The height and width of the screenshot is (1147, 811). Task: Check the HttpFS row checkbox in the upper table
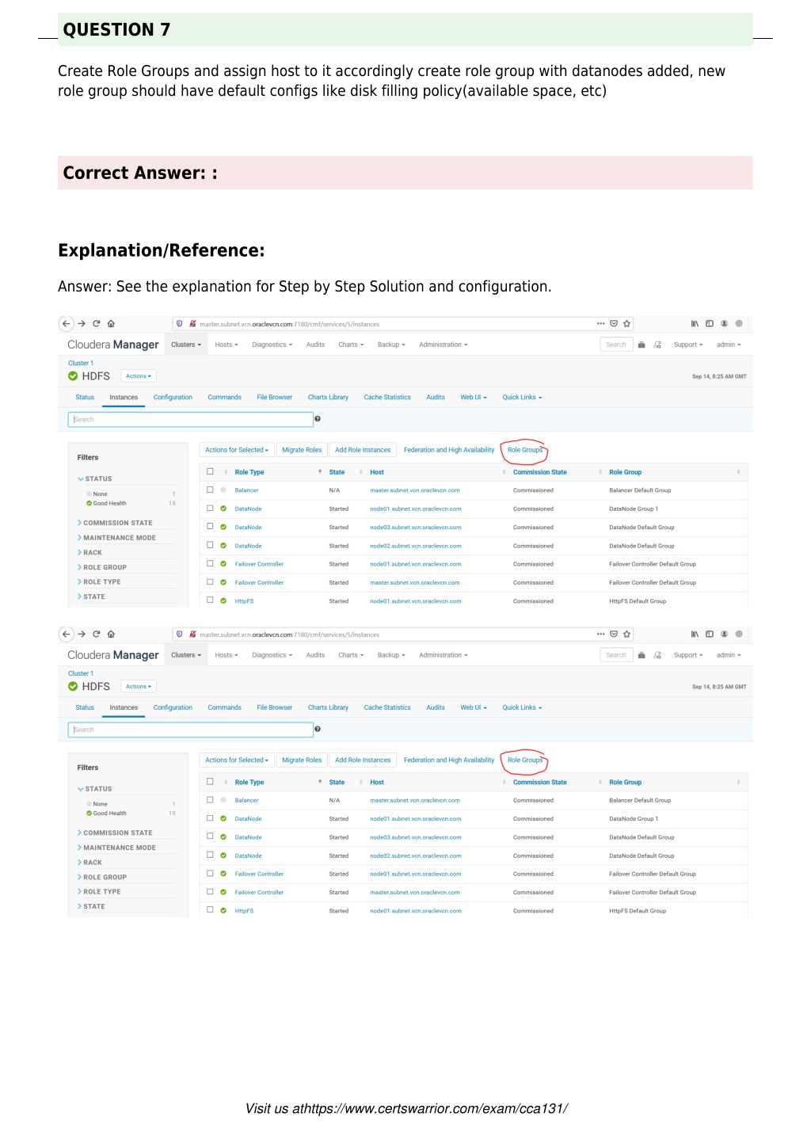[x=210, y=600]
